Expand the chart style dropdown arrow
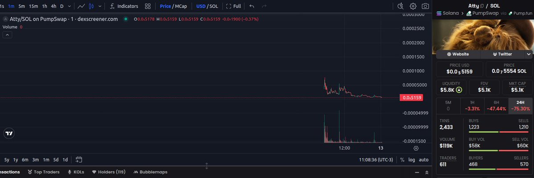This screenshot has height=178, width=534. click(100, 6)
